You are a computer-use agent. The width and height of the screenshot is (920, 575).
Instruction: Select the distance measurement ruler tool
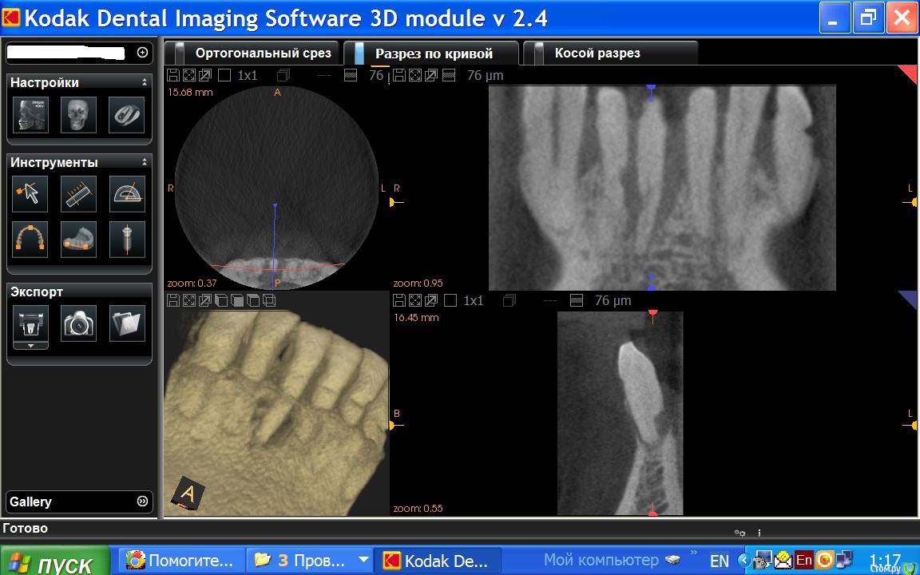point(78,194)
